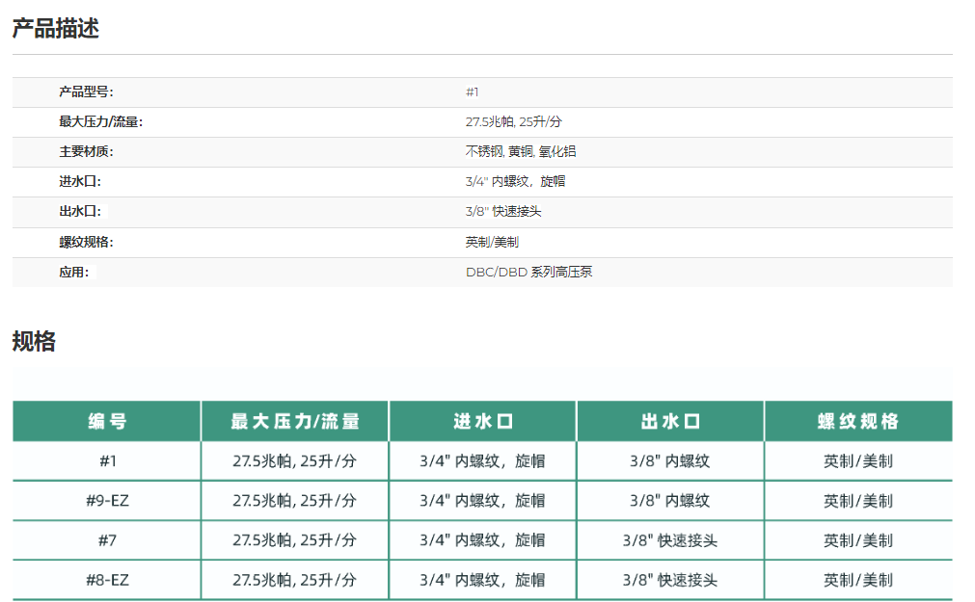Click the #8-EZ model number cell
Image resolution: width=975 pixels, height=602 pixels.
107,580
